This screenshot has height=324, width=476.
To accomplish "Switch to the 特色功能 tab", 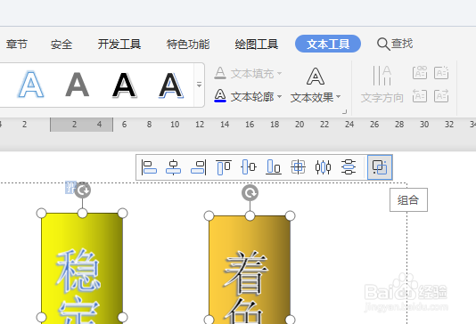I will click(188, 45).
